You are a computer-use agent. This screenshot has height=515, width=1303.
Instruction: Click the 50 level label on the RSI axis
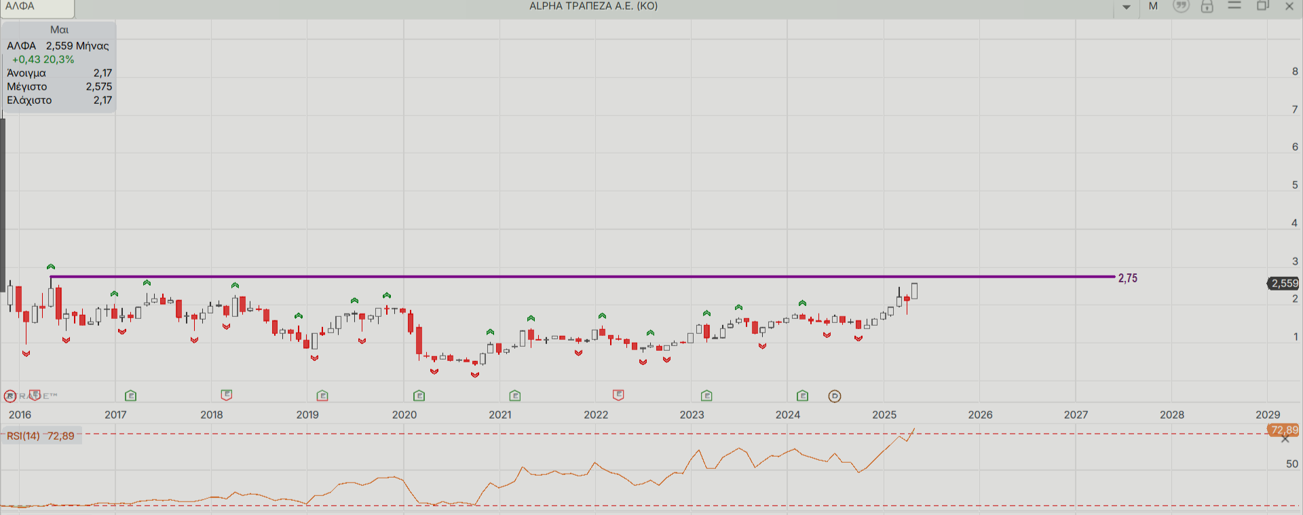point(1292,464)
